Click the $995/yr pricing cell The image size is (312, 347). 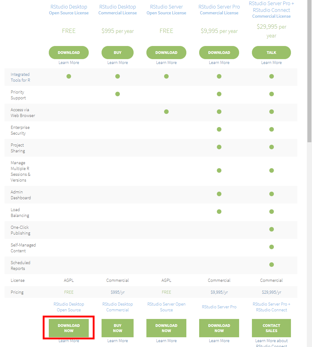tap(117, 292)
